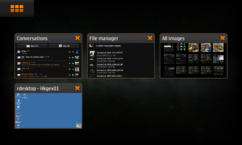Image resolution: width=242 pixels, height=145 pixels.
Task: Switch to the All images window title
Action: pos(173,39)
